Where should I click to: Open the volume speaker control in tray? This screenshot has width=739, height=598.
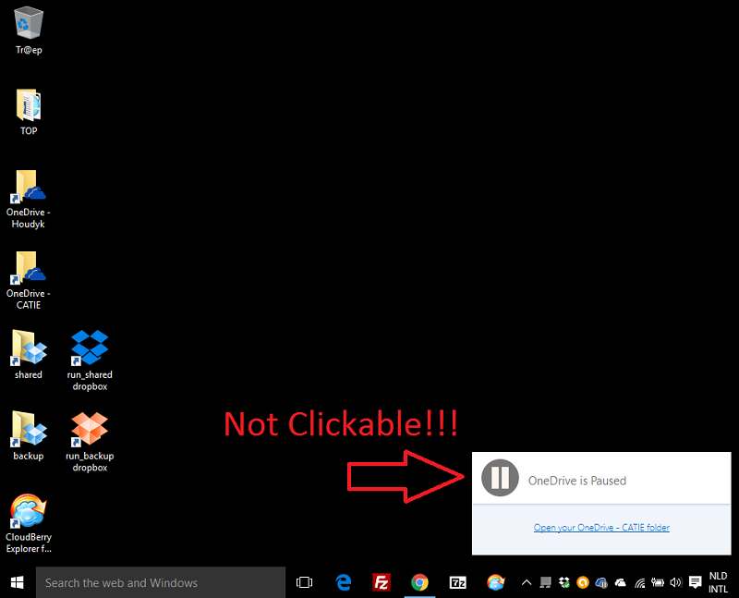pyautogui.click(x=675, y=582)
